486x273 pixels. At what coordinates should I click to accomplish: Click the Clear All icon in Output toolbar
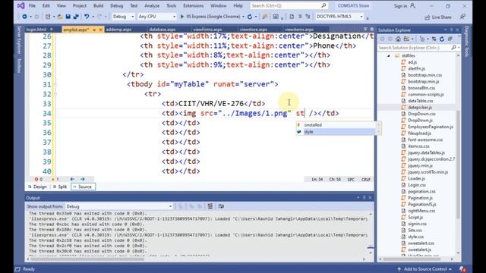[x=210, y=206]
